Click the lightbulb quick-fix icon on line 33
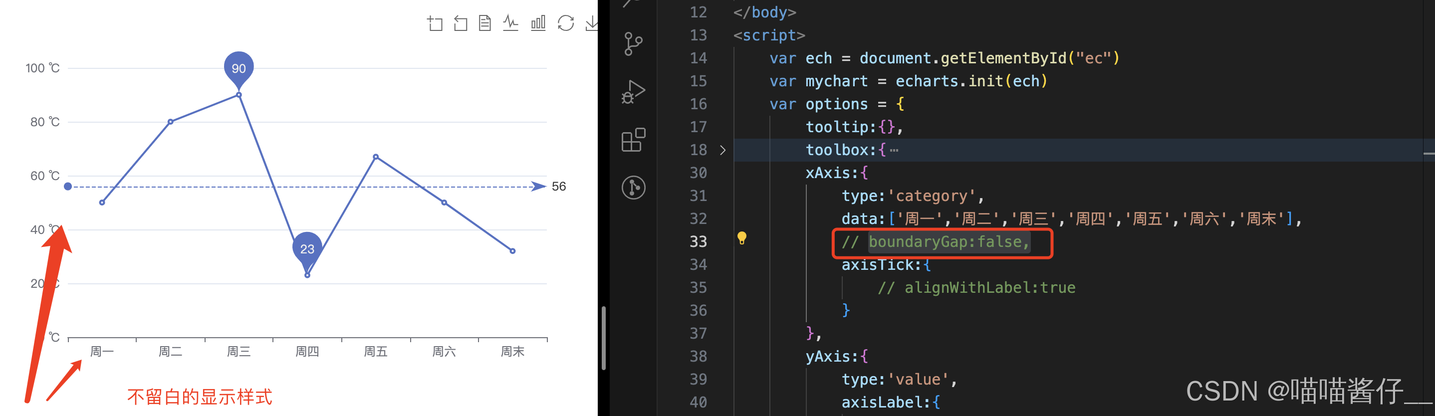 coord(741,238)
